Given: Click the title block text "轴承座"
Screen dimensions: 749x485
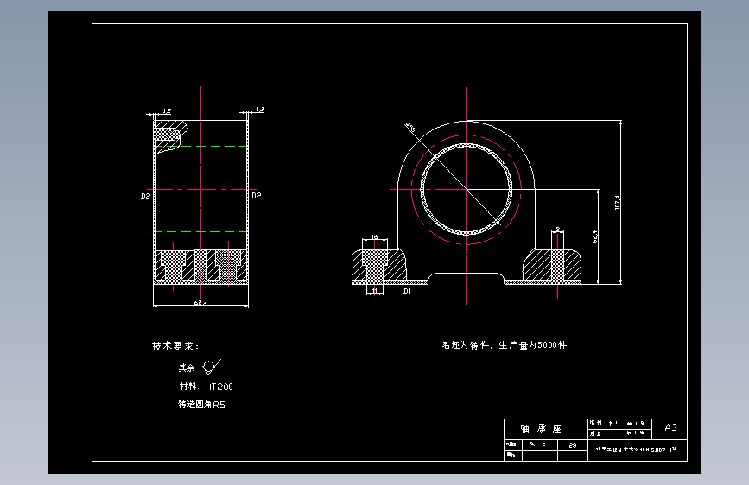Looking at the screenshot, I should coord(541,429).
